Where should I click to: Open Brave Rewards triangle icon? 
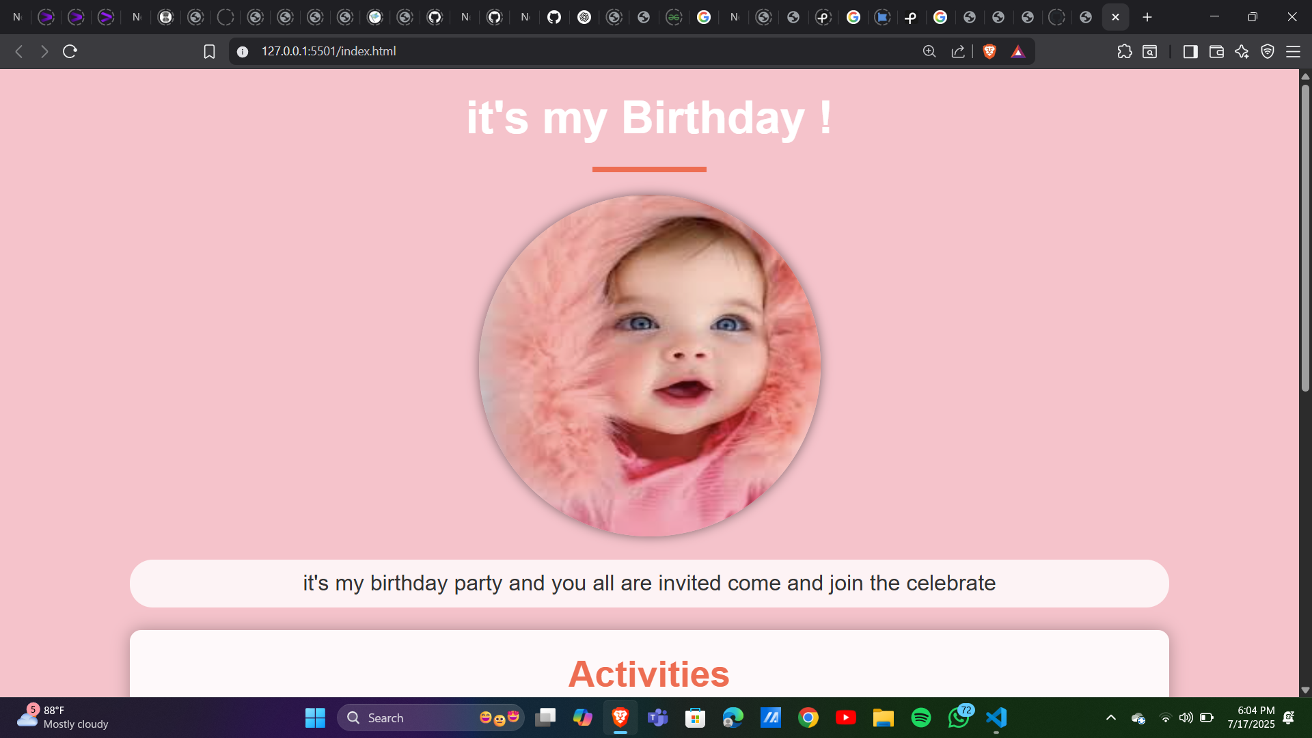pyautogui.click(x=1018, y=51)
